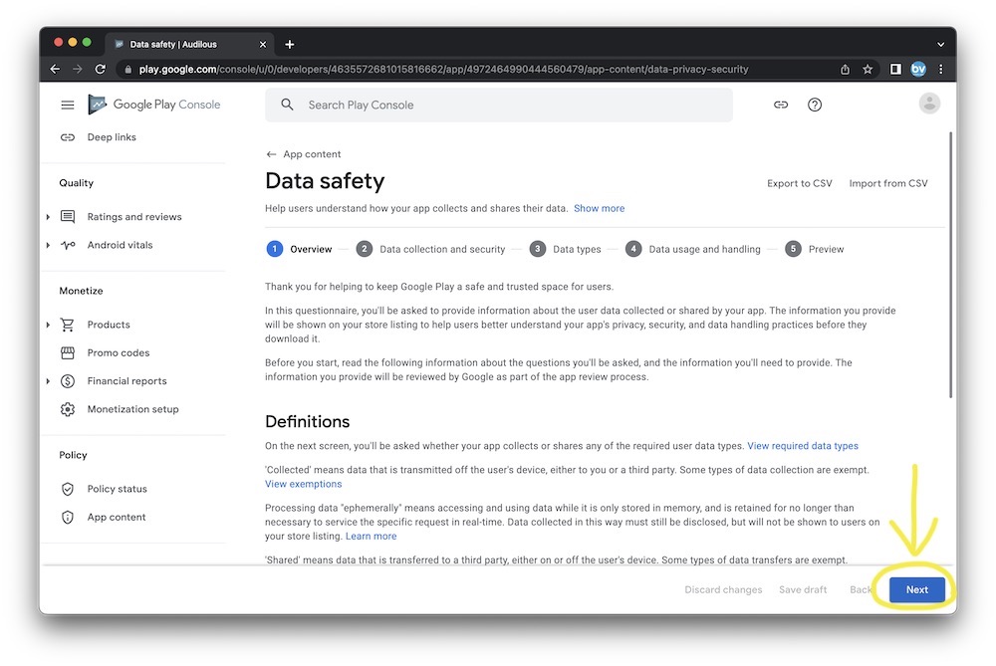Screen dimensions: 996x666
Task: Open the account avatar in console header
Action: 929,104
